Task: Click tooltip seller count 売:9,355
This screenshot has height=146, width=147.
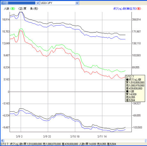Action: point(130,97)
